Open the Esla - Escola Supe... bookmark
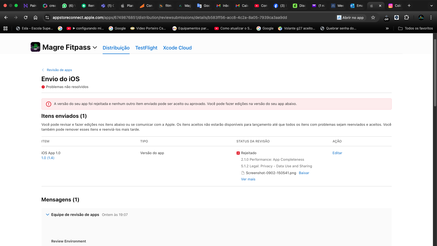The width and height of the screenshot is (437, 246). (34, 28)
